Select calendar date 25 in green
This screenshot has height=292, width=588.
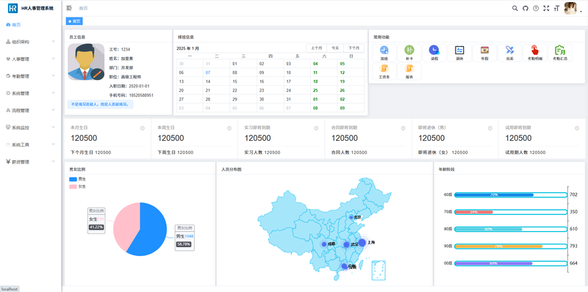324,90
